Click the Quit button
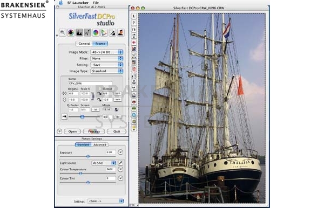Viewport: 324px width, 208px height. [x=117, y=131]
